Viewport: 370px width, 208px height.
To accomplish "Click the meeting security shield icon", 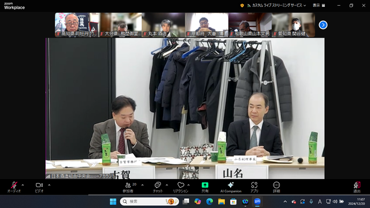I will tap(242, 5).
